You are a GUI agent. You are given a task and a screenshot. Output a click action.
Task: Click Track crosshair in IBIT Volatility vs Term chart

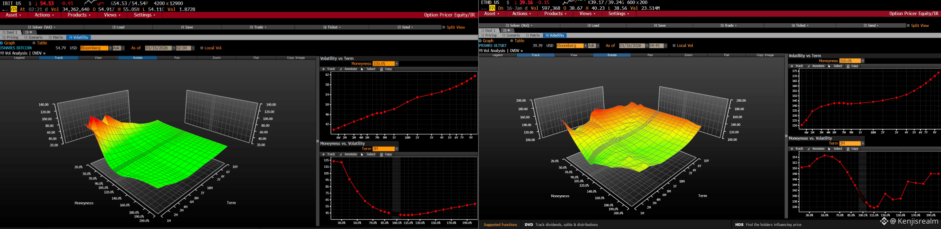[329, 69]
